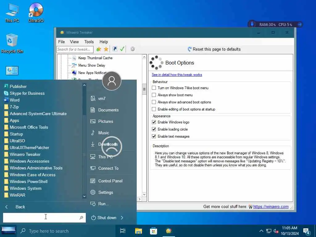Show hidden tray icons chevron

261,231
